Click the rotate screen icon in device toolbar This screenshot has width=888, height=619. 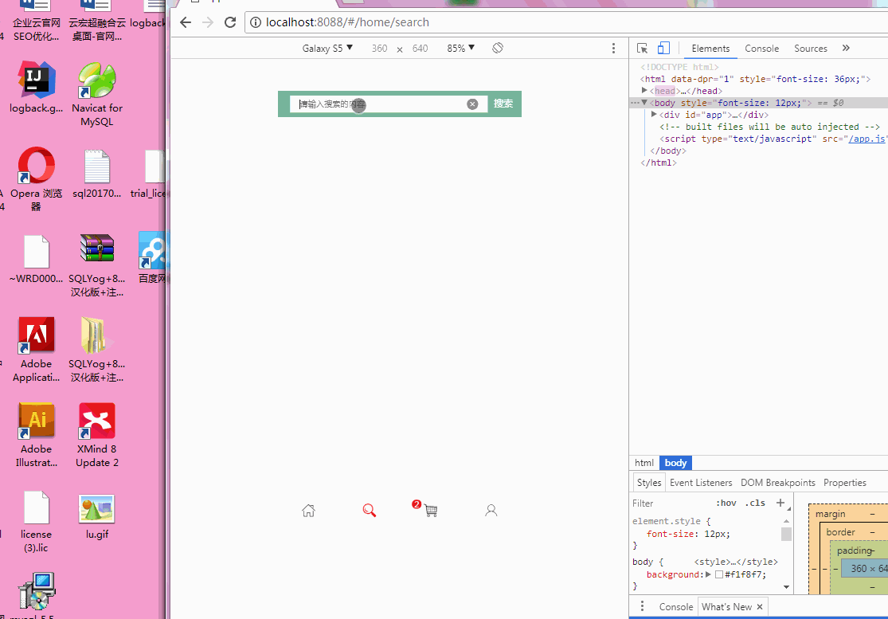point(498,49)
